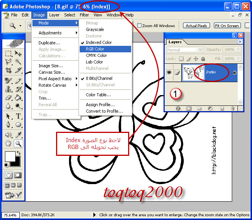Enable Zoom All Windows checkbox
The width and height of the screenshot is (252, 220).
140,26
